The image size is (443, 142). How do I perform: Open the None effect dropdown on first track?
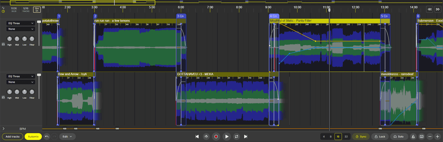tap(21, 29)
